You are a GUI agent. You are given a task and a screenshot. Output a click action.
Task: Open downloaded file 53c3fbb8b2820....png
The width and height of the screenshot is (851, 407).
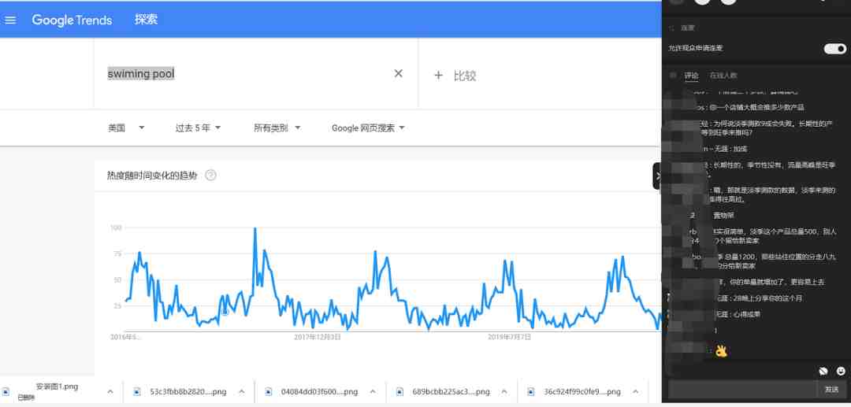[188, 391]
